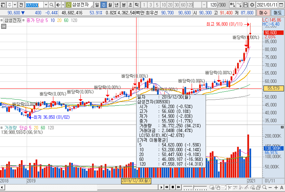
Task: Click the chart image capture icon in the bottom toolbar
Action: click(x=258, y=187)
